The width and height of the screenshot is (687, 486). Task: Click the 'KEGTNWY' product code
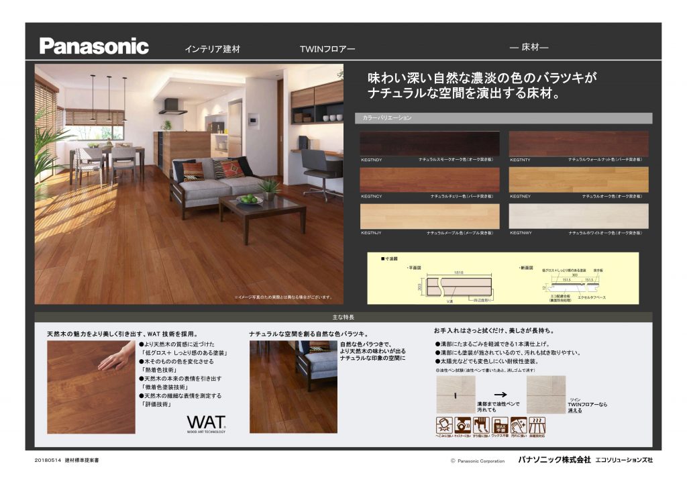pyautogui.click(x=521, y=233)
